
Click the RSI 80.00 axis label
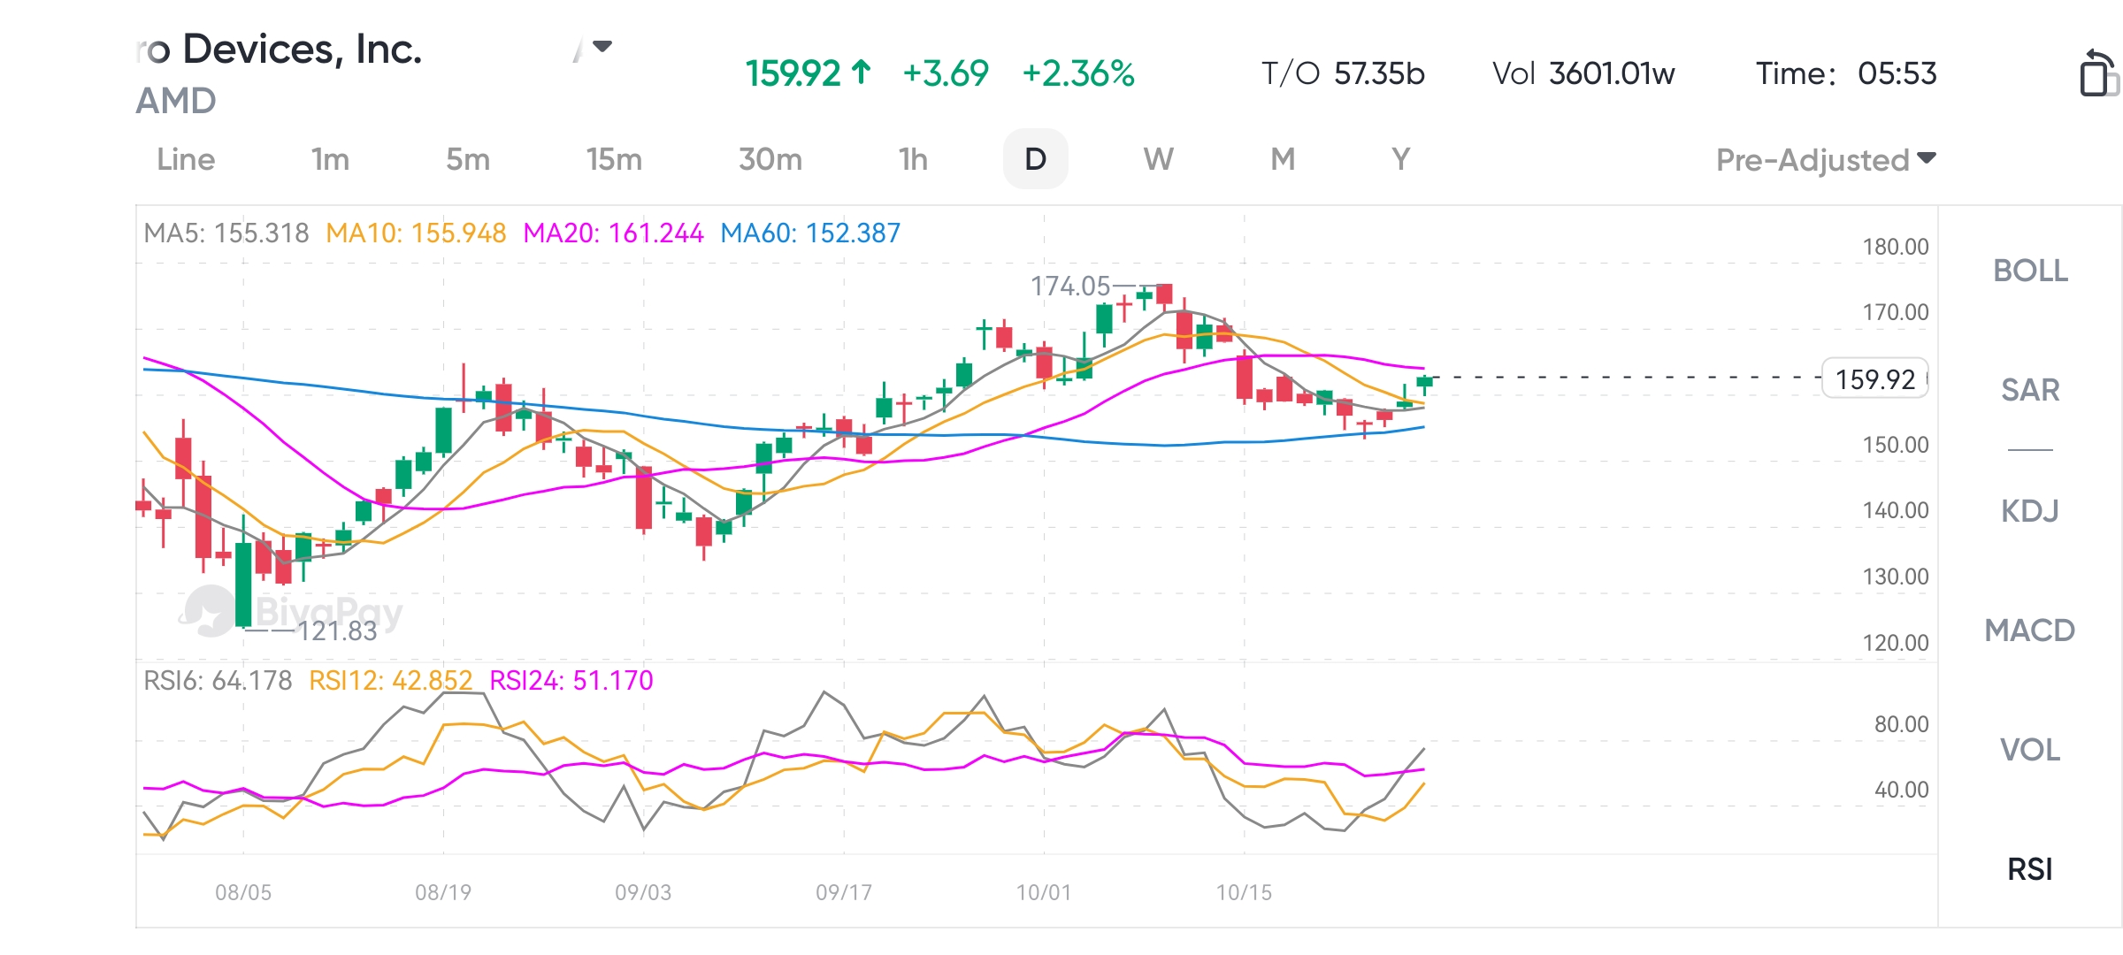[1902, 725]
